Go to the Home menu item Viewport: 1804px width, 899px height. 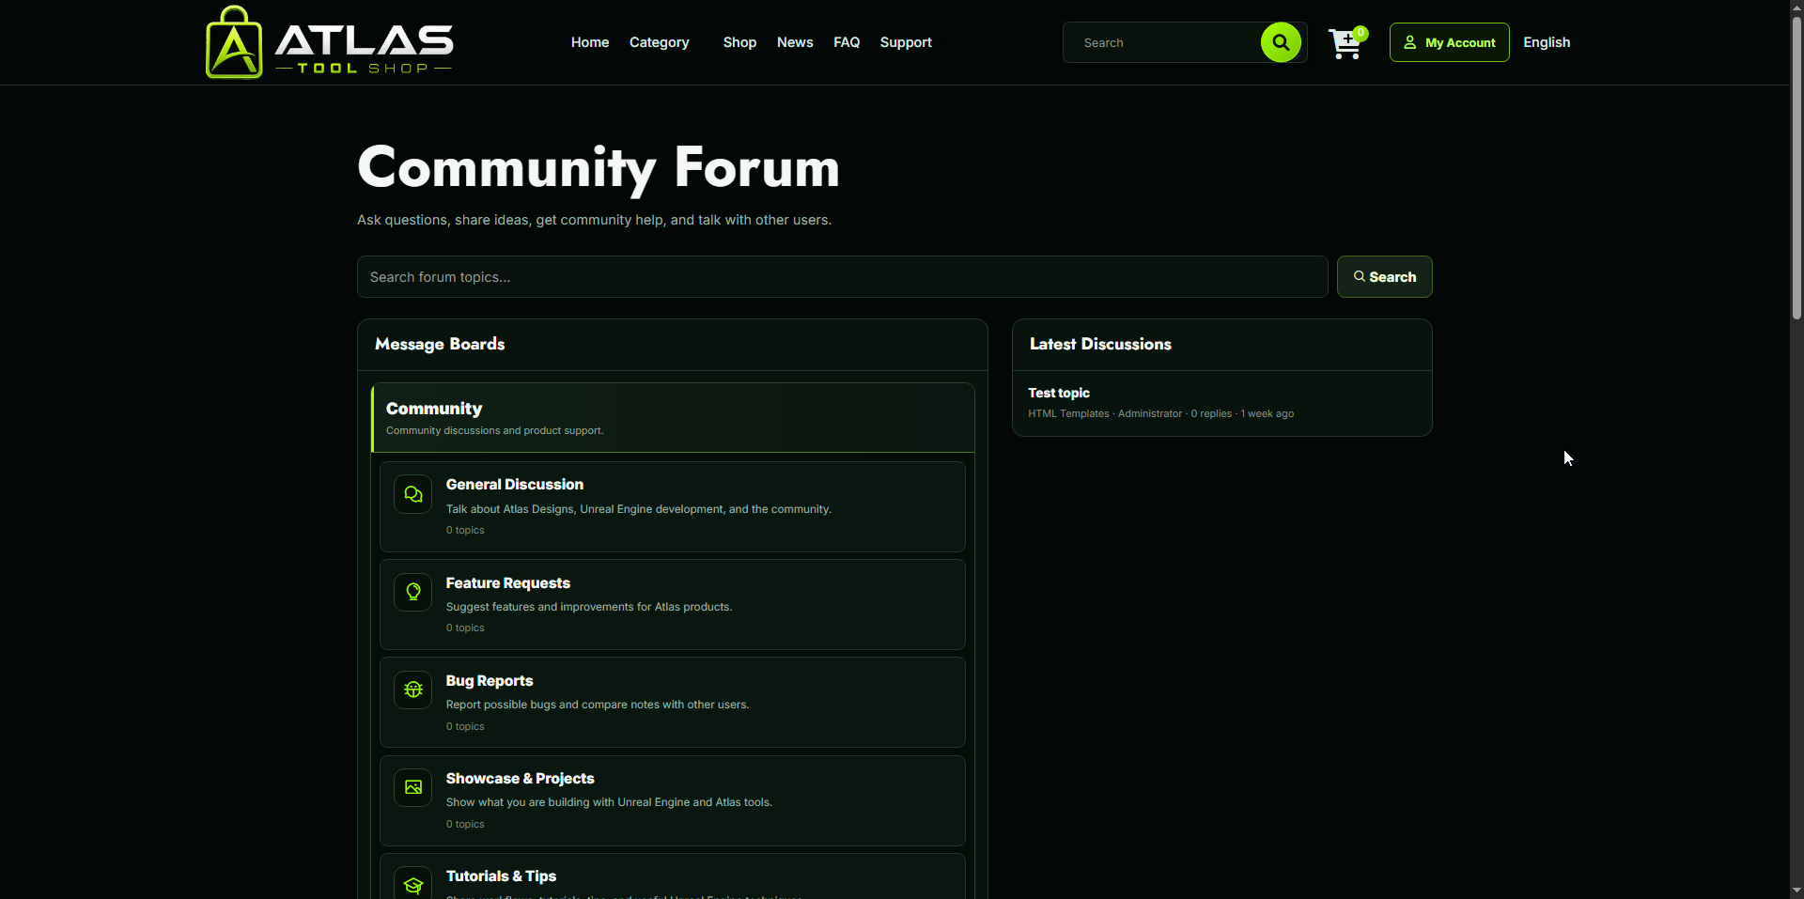click(590, 42)
